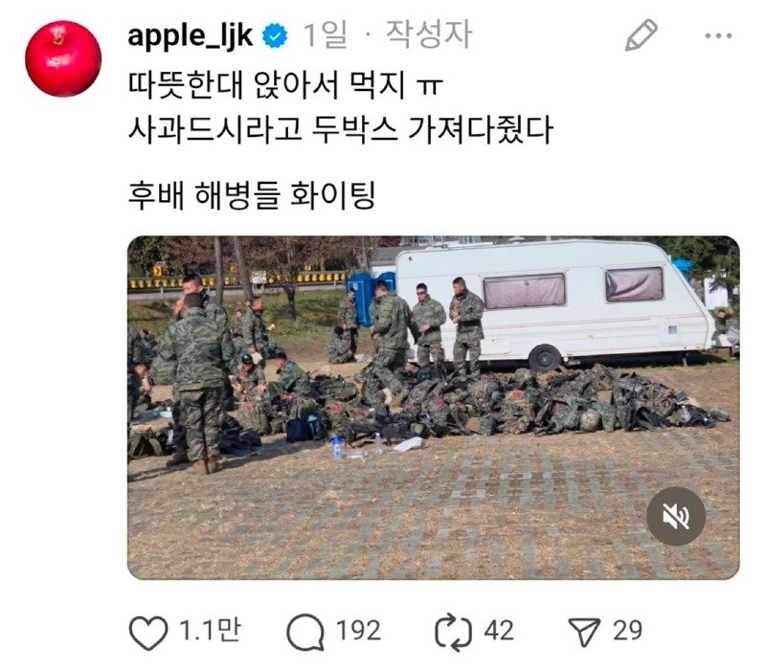Play the marines video thumbnail

click(434, 408)
